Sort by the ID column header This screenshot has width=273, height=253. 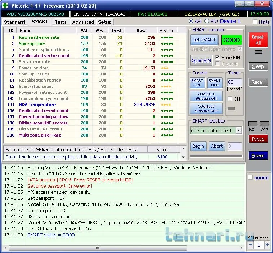[11, 31]
